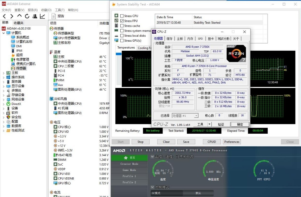301x197 pixels.
Task: Open the graph chart icon in AIDA64 toolbar
Action: pos(43,16)
